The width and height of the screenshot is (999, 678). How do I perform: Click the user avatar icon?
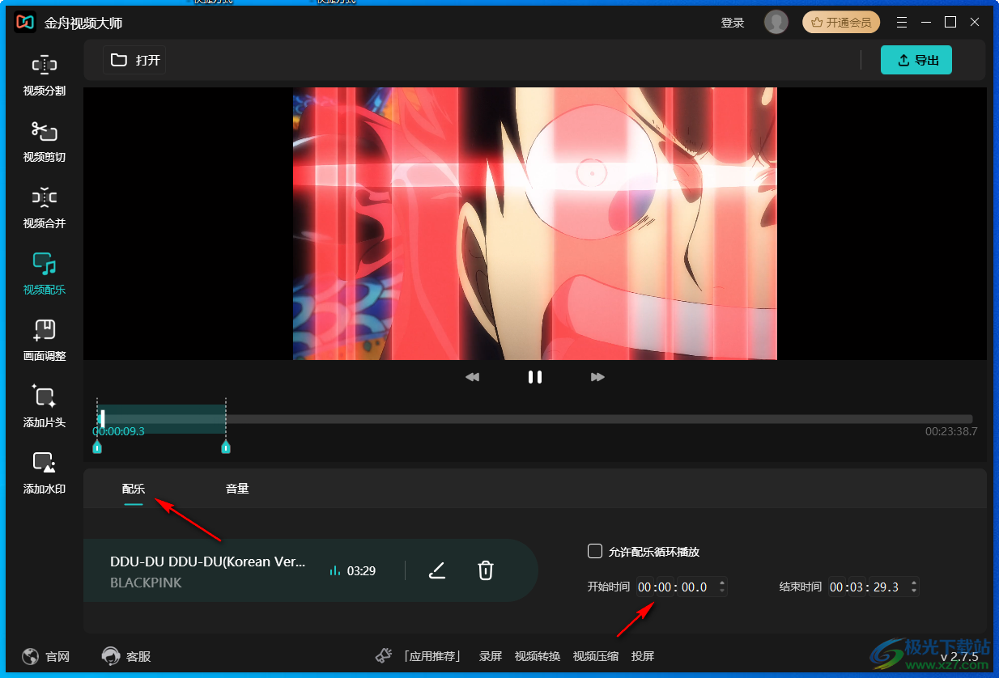pos(776,23)
